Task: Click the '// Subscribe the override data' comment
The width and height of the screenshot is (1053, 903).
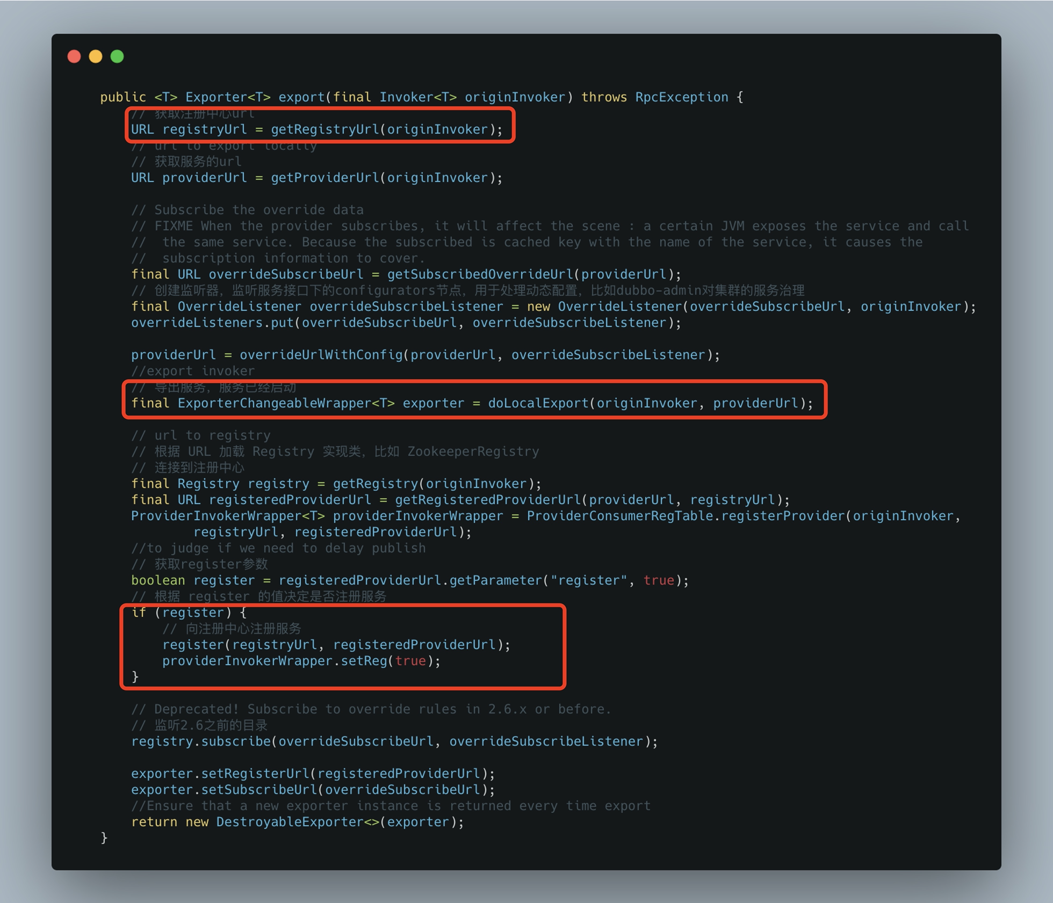Action: [x=248, y=210]
